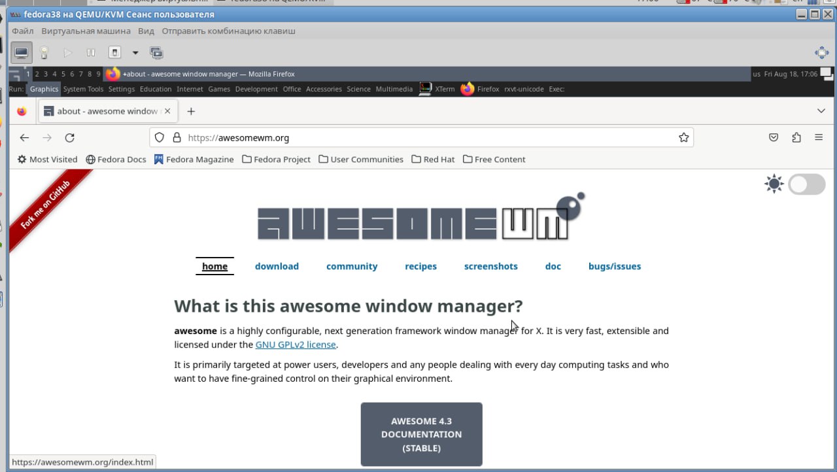
Task: Toggle fullscreen view of VM console
Action: click(821, 53)
